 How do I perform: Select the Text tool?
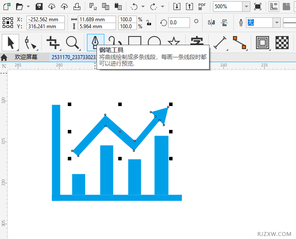197,40
